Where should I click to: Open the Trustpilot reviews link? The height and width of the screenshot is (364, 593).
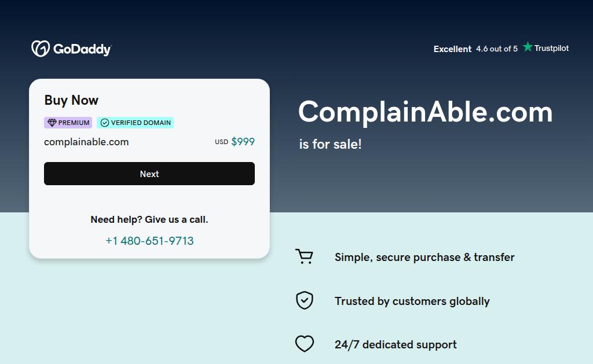point(551,49)
